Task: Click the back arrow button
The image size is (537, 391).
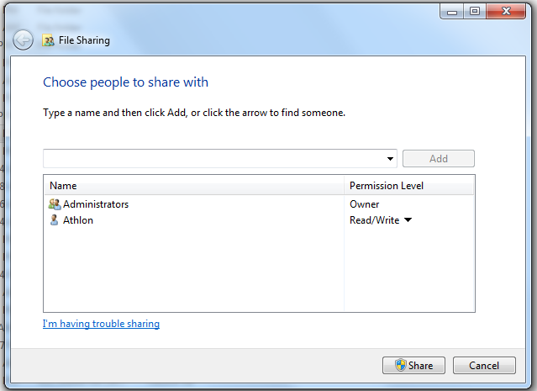Action: 24,40
